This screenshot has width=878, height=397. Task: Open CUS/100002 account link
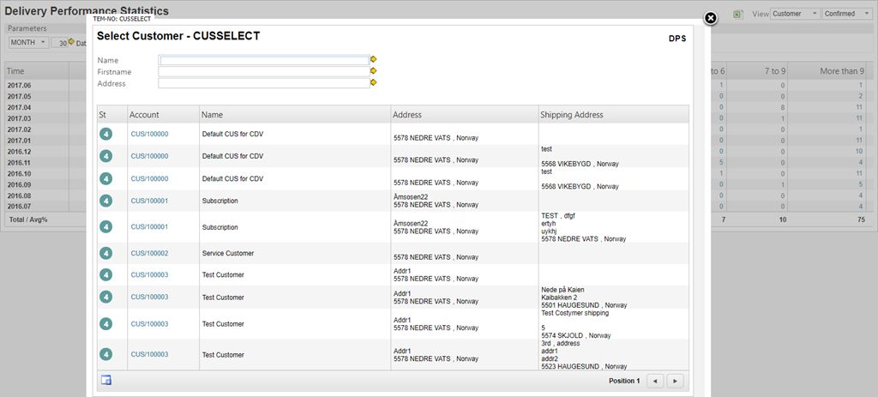click(x=149, y=254)
